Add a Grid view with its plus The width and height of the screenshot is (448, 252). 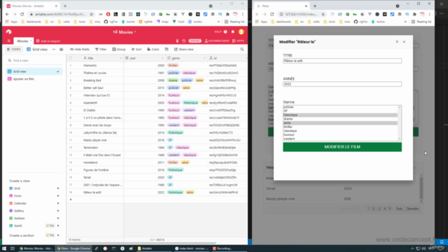point(58,188)
